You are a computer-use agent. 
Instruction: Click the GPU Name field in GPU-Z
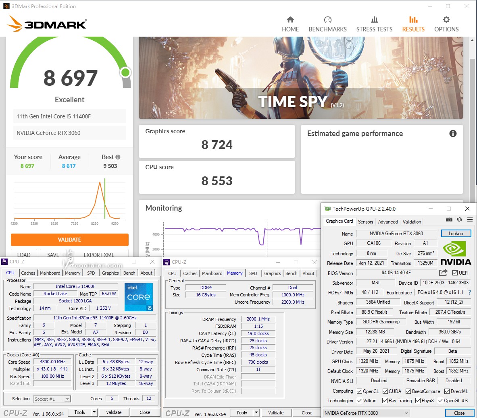click(x=396, y=234)
